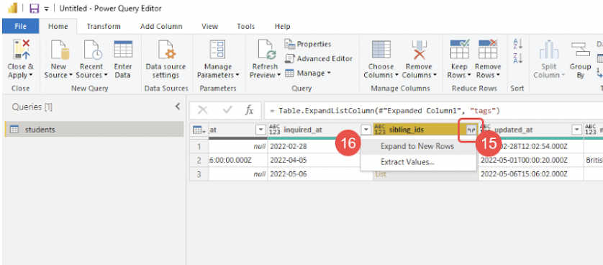603x265 pixels.
Task: Confirm the formula with the checkmark icon
Action: coord(227,111)
